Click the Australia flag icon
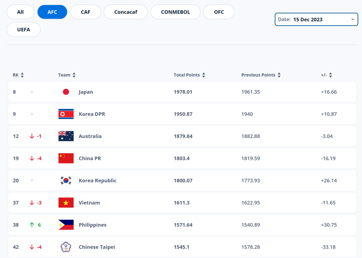Viewport: 362px width, 258px height. click(66, 136)
